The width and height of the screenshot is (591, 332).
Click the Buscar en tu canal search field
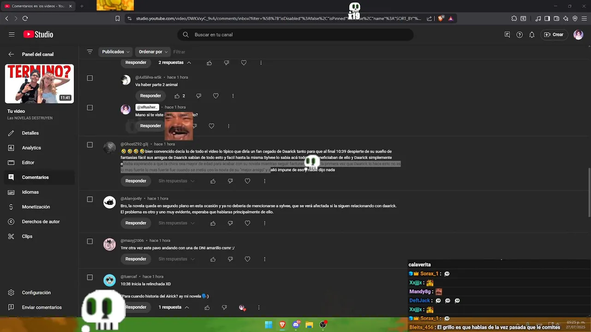pyautogui.click(x=295, y=35)
